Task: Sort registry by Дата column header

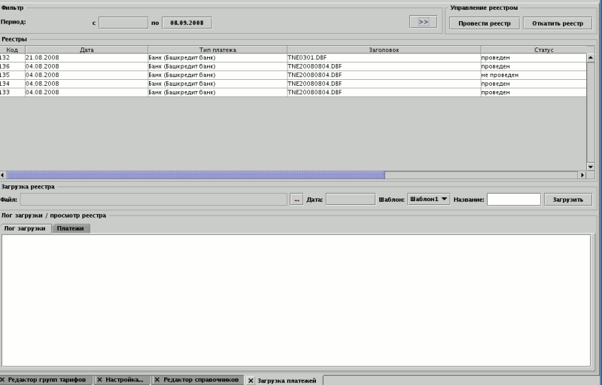Action: pos(87,50)
